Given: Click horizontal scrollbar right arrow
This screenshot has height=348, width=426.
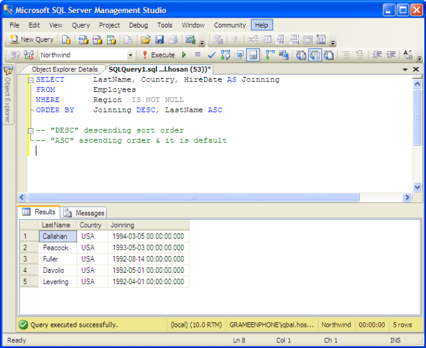Looking at the screenshot, I should point(407,197).
